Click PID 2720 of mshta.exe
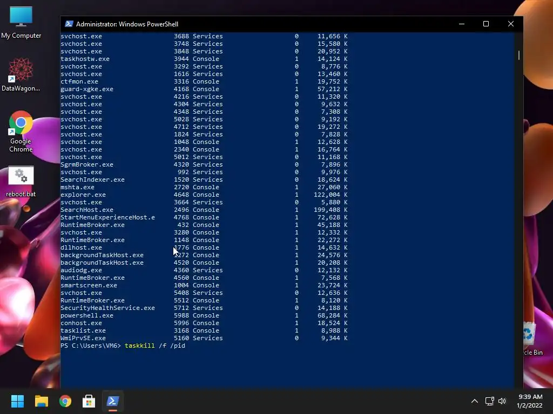This screenshot has height=414, width=553. [181, 187]
